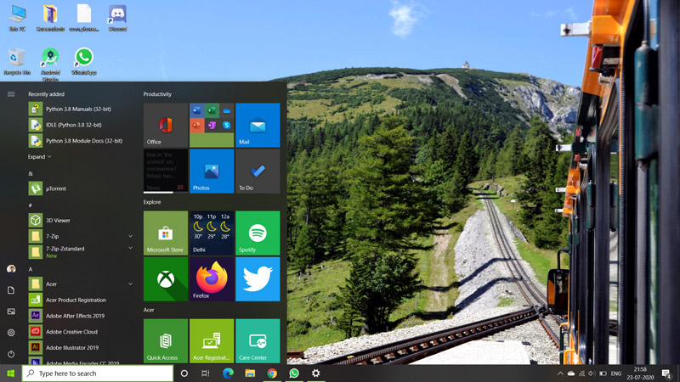Viewport: 680px width, 382px height.
Task: Open the Care Center tile
Action: pyautogui.click(x=258, y=341)
